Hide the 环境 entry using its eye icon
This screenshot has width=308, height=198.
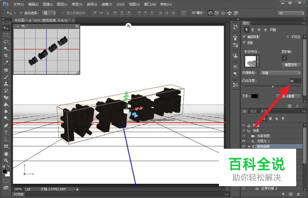pos(244,126)
